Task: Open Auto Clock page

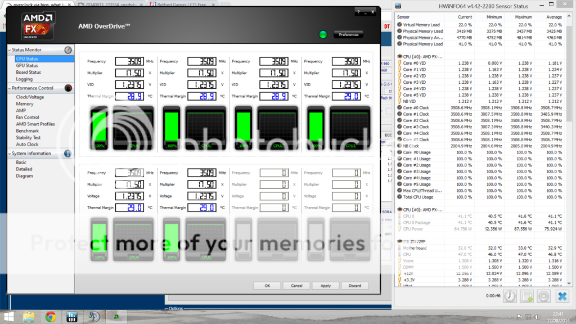Action: point(27,145)
